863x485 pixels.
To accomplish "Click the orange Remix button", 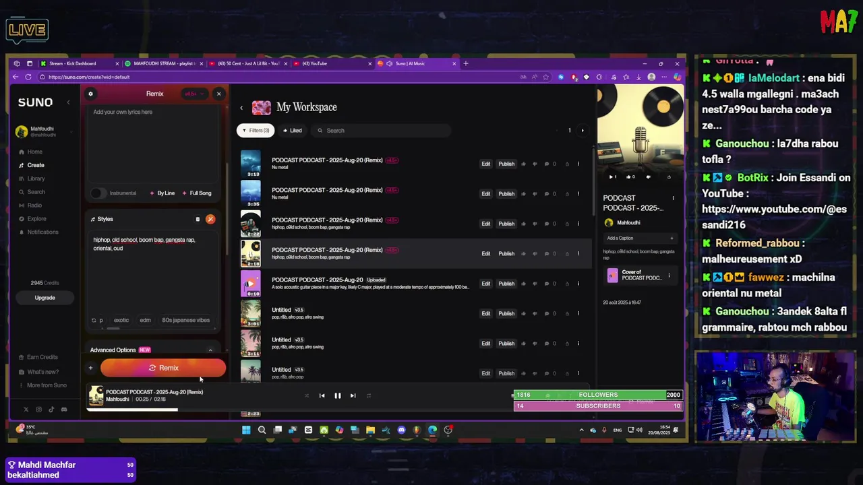I will click(163, 368).
